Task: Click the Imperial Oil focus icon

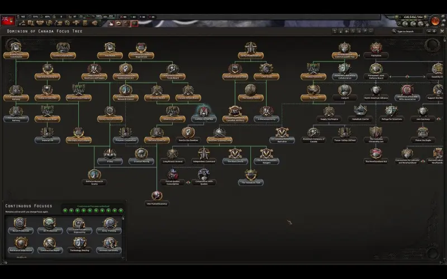Action: 47,133
